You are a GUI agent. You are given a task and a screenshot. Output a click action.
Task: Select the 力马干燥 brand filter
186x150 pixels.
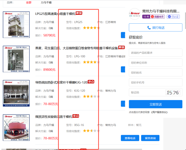[x=46, y=2]
